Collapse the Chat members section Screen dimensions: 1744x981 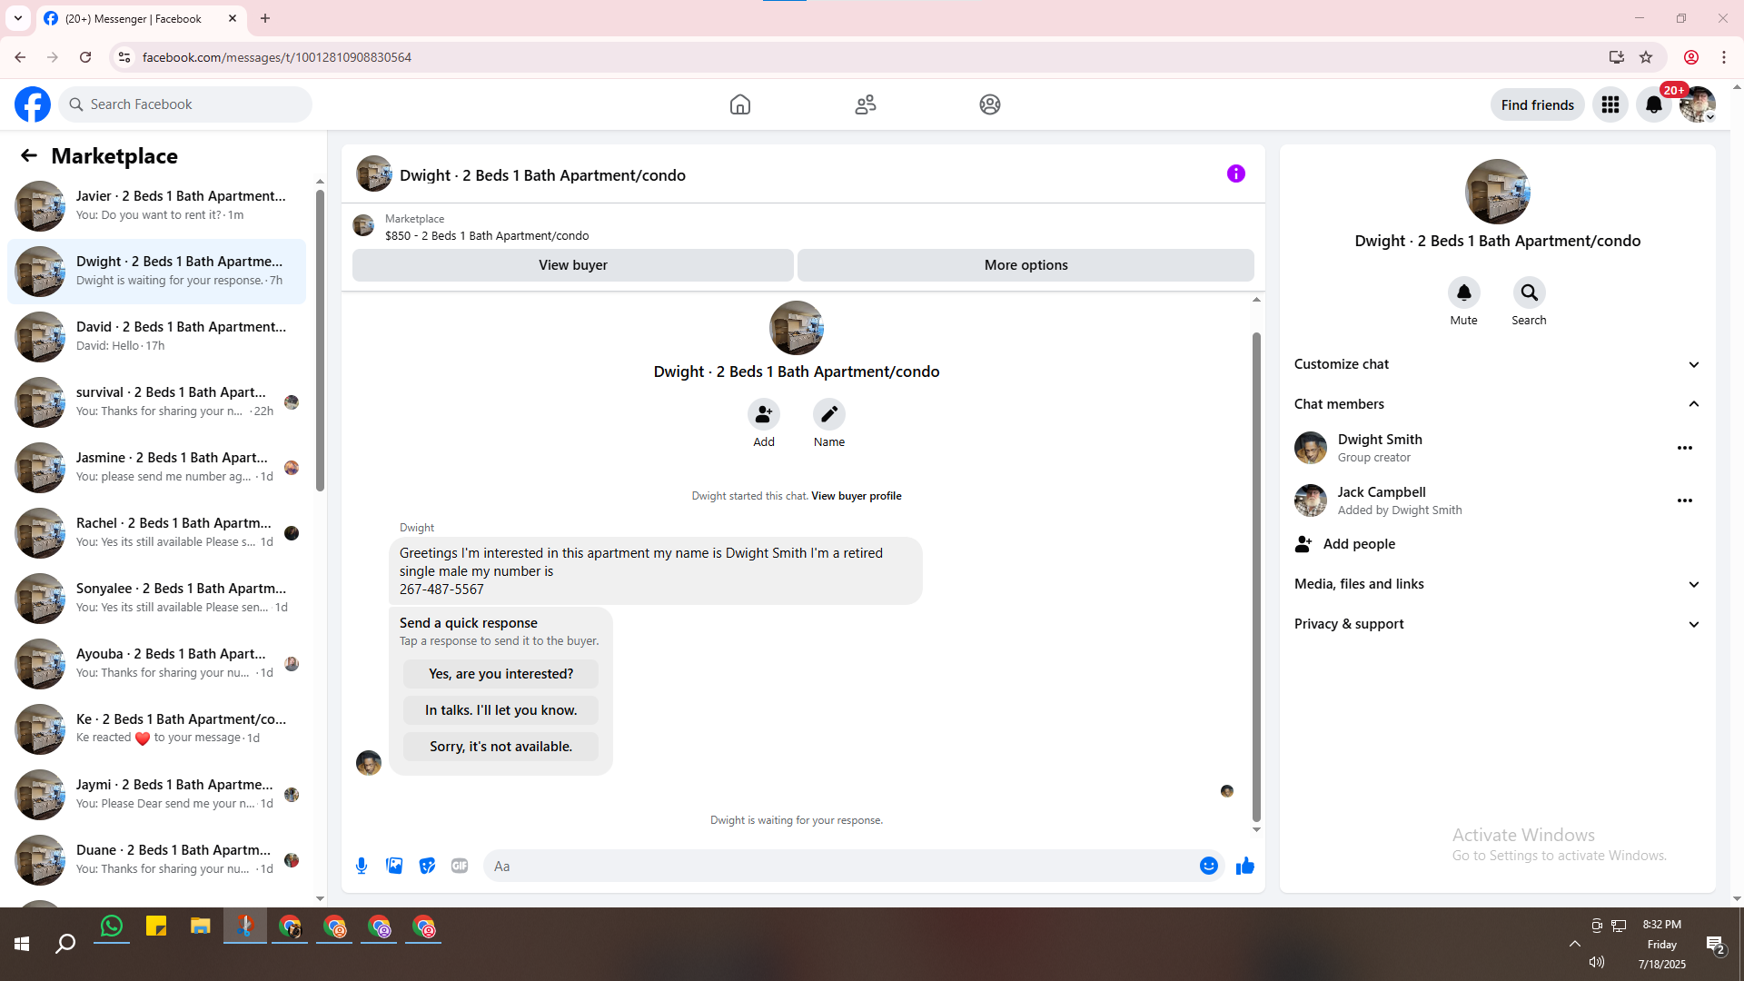coord(1693,404)
